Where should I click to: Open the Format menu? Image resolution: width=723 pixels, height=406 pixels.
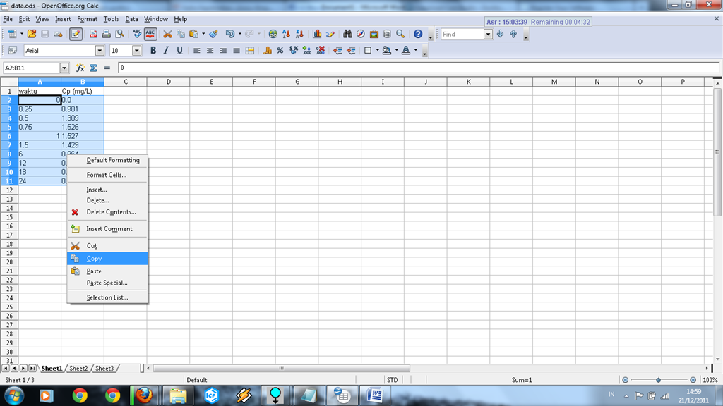tap(87, 19)
